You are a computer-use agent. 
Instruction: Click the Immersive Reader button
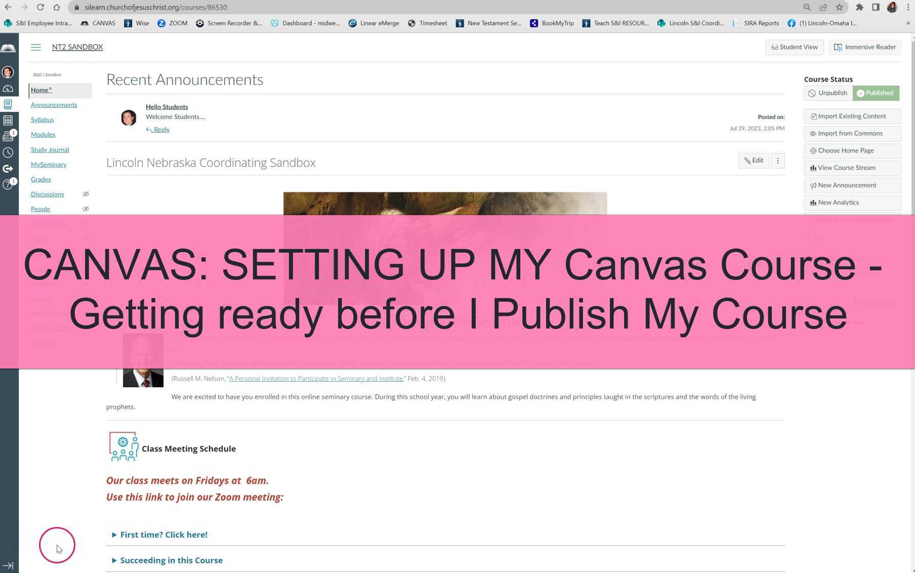coord(864,47)
